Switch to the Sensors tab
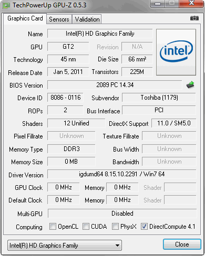The width and height of the screenshot is (205, 256). tap(59, 19)
